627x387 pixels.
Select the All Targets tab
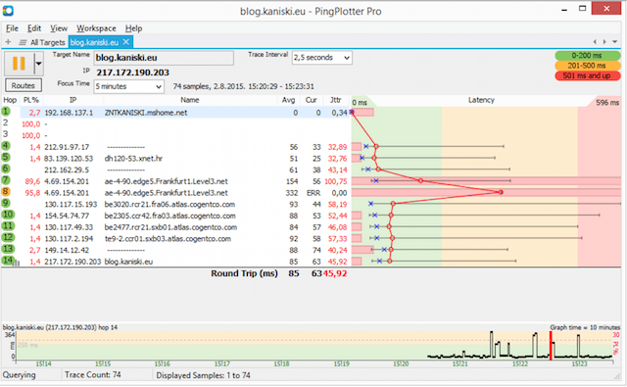click(48, 42)
